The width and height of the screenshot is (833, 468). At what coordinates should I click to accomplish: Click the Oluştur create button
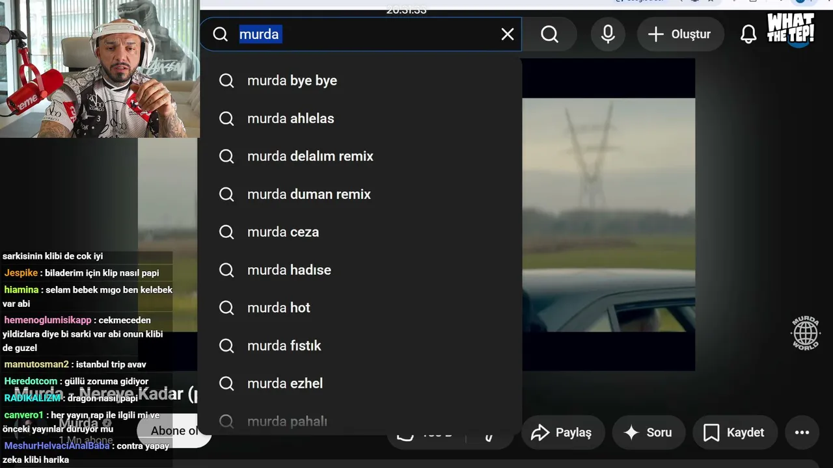pos(680,34)
